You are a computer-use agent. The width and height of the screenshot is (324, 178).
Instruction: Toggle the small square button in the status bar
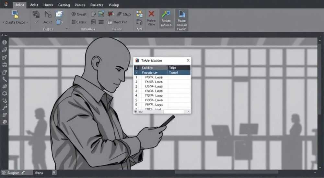click(54, 172)
